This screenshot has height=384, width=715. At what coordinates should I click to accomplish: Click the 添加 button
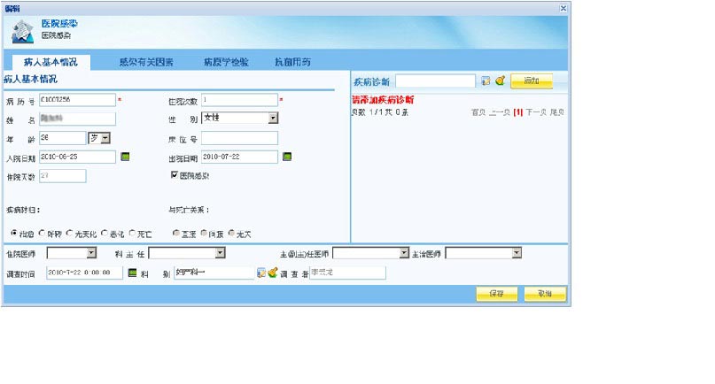[x=532, y=81]
